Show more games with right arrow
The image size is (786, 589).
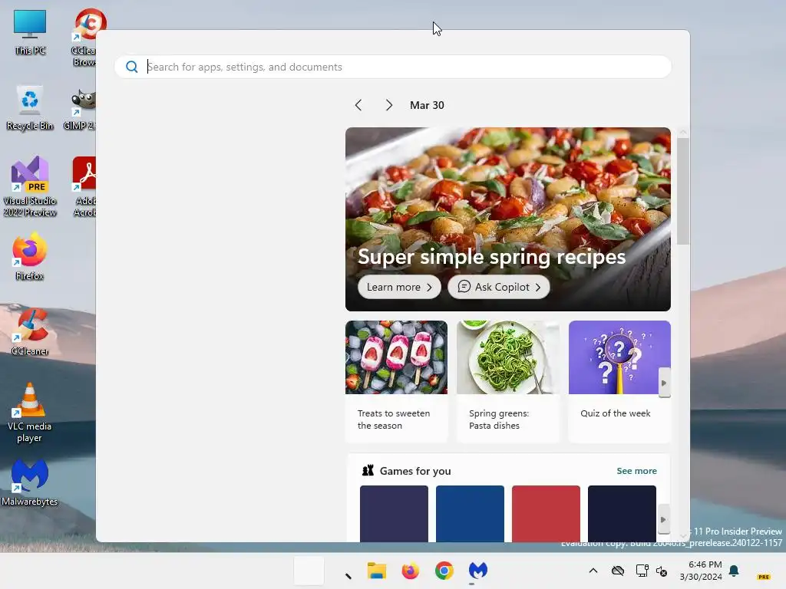664,519
